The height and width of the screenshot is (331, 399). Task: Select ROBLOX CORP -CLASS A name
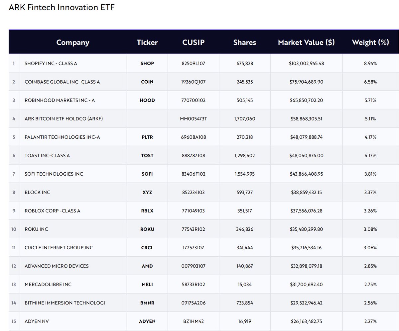(52, 211)
